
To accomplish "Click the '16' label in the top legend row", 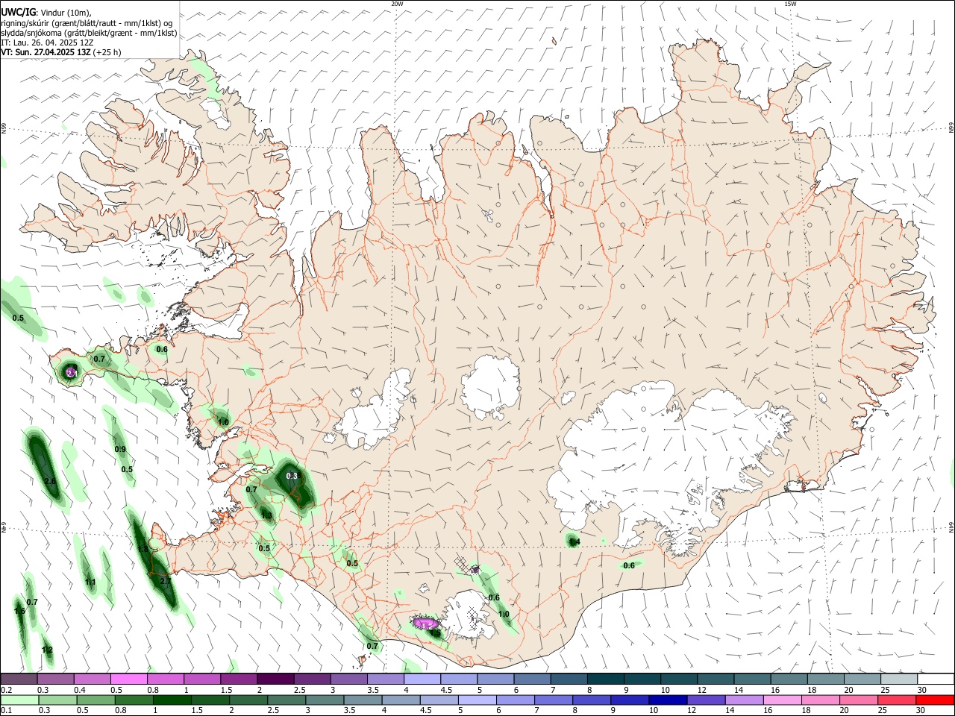I will (x=776, y=690).
